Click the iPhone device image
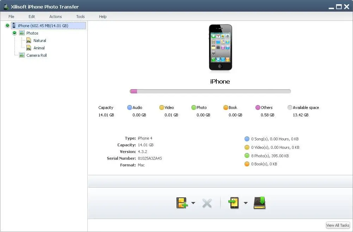 click(221, 48)
